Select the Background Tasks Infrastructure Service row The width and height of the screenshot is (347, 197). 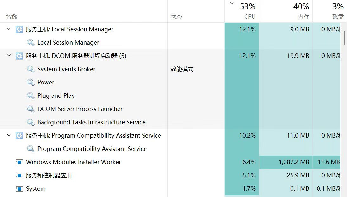point(91,122)
